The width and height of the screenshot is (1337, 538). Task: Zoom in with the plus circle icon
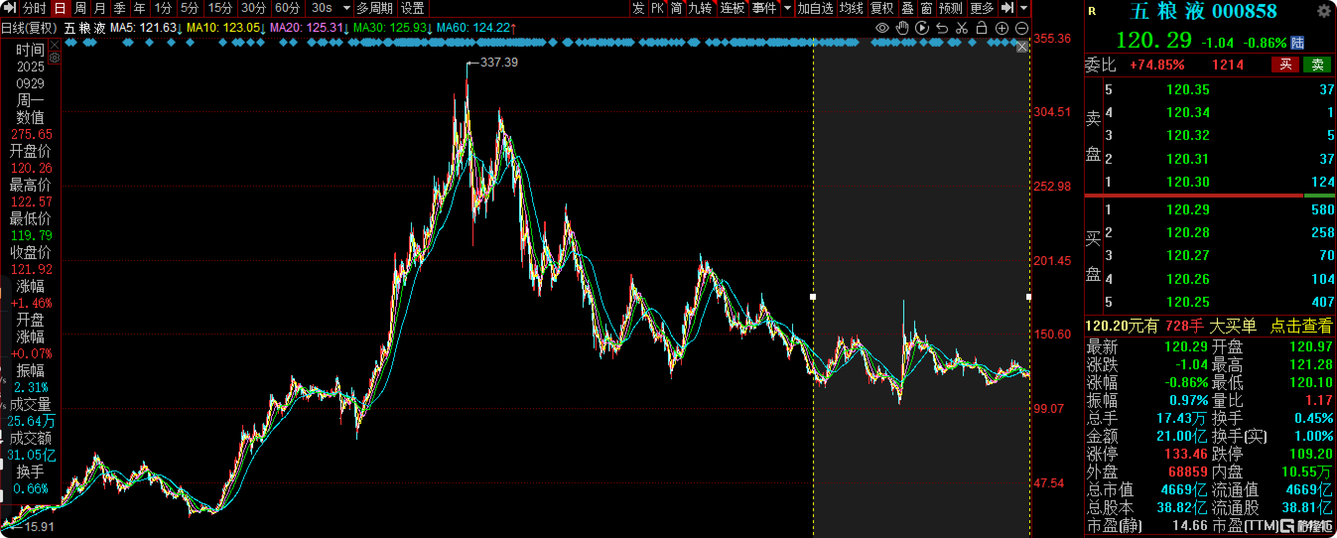(1002, 28)
